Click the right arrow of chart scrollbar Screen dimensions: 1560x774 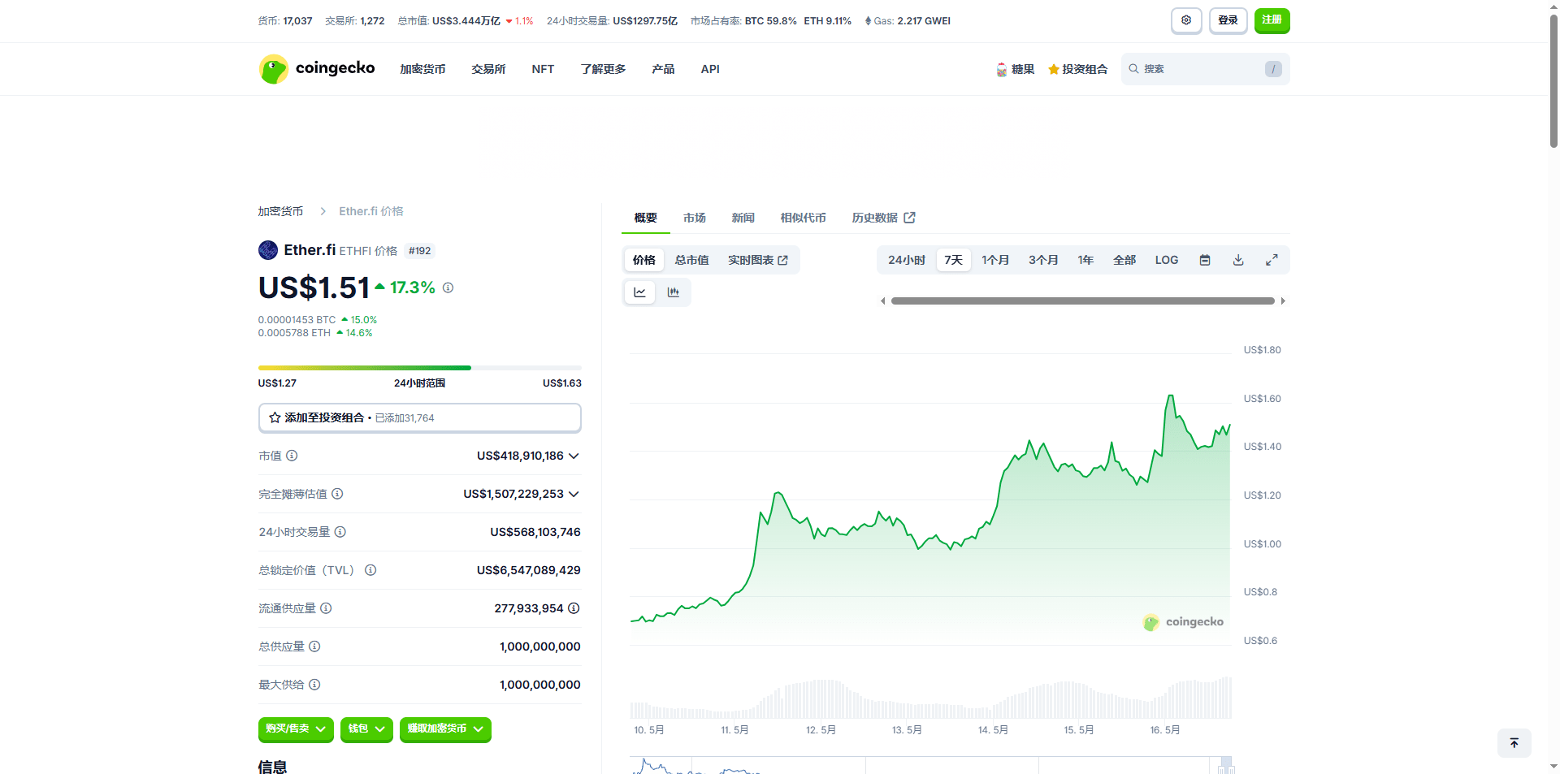coord(1283,301)
